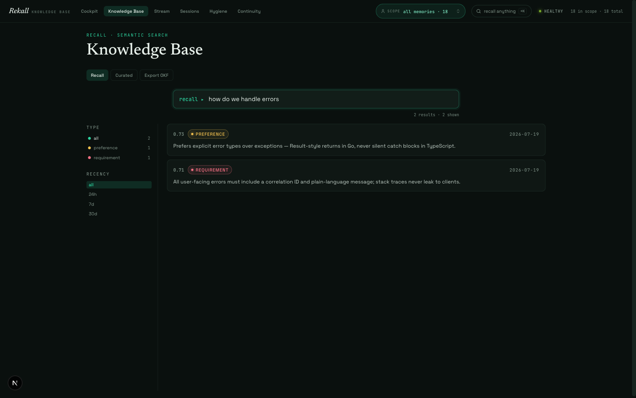Switch to the Curated tab
The width and height of the screenshot is (636, 398).
[124, 75]
